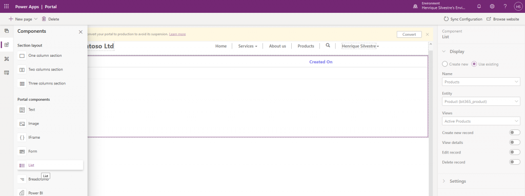The width and height of the screenshot is (525, 196).
Task: Add a One column section
Action: click(50, 55)
